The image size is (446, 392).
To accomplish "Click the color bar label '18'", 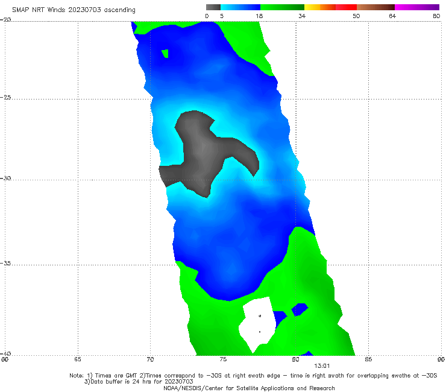I will [x=259, y=16].
